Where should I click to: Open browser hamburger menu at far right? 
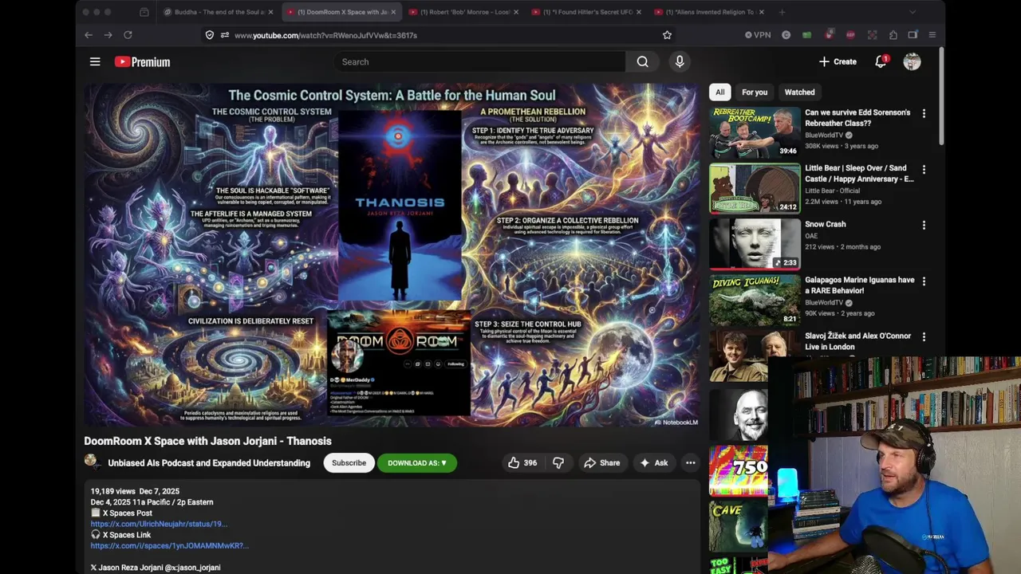click(x=932, y=35)
